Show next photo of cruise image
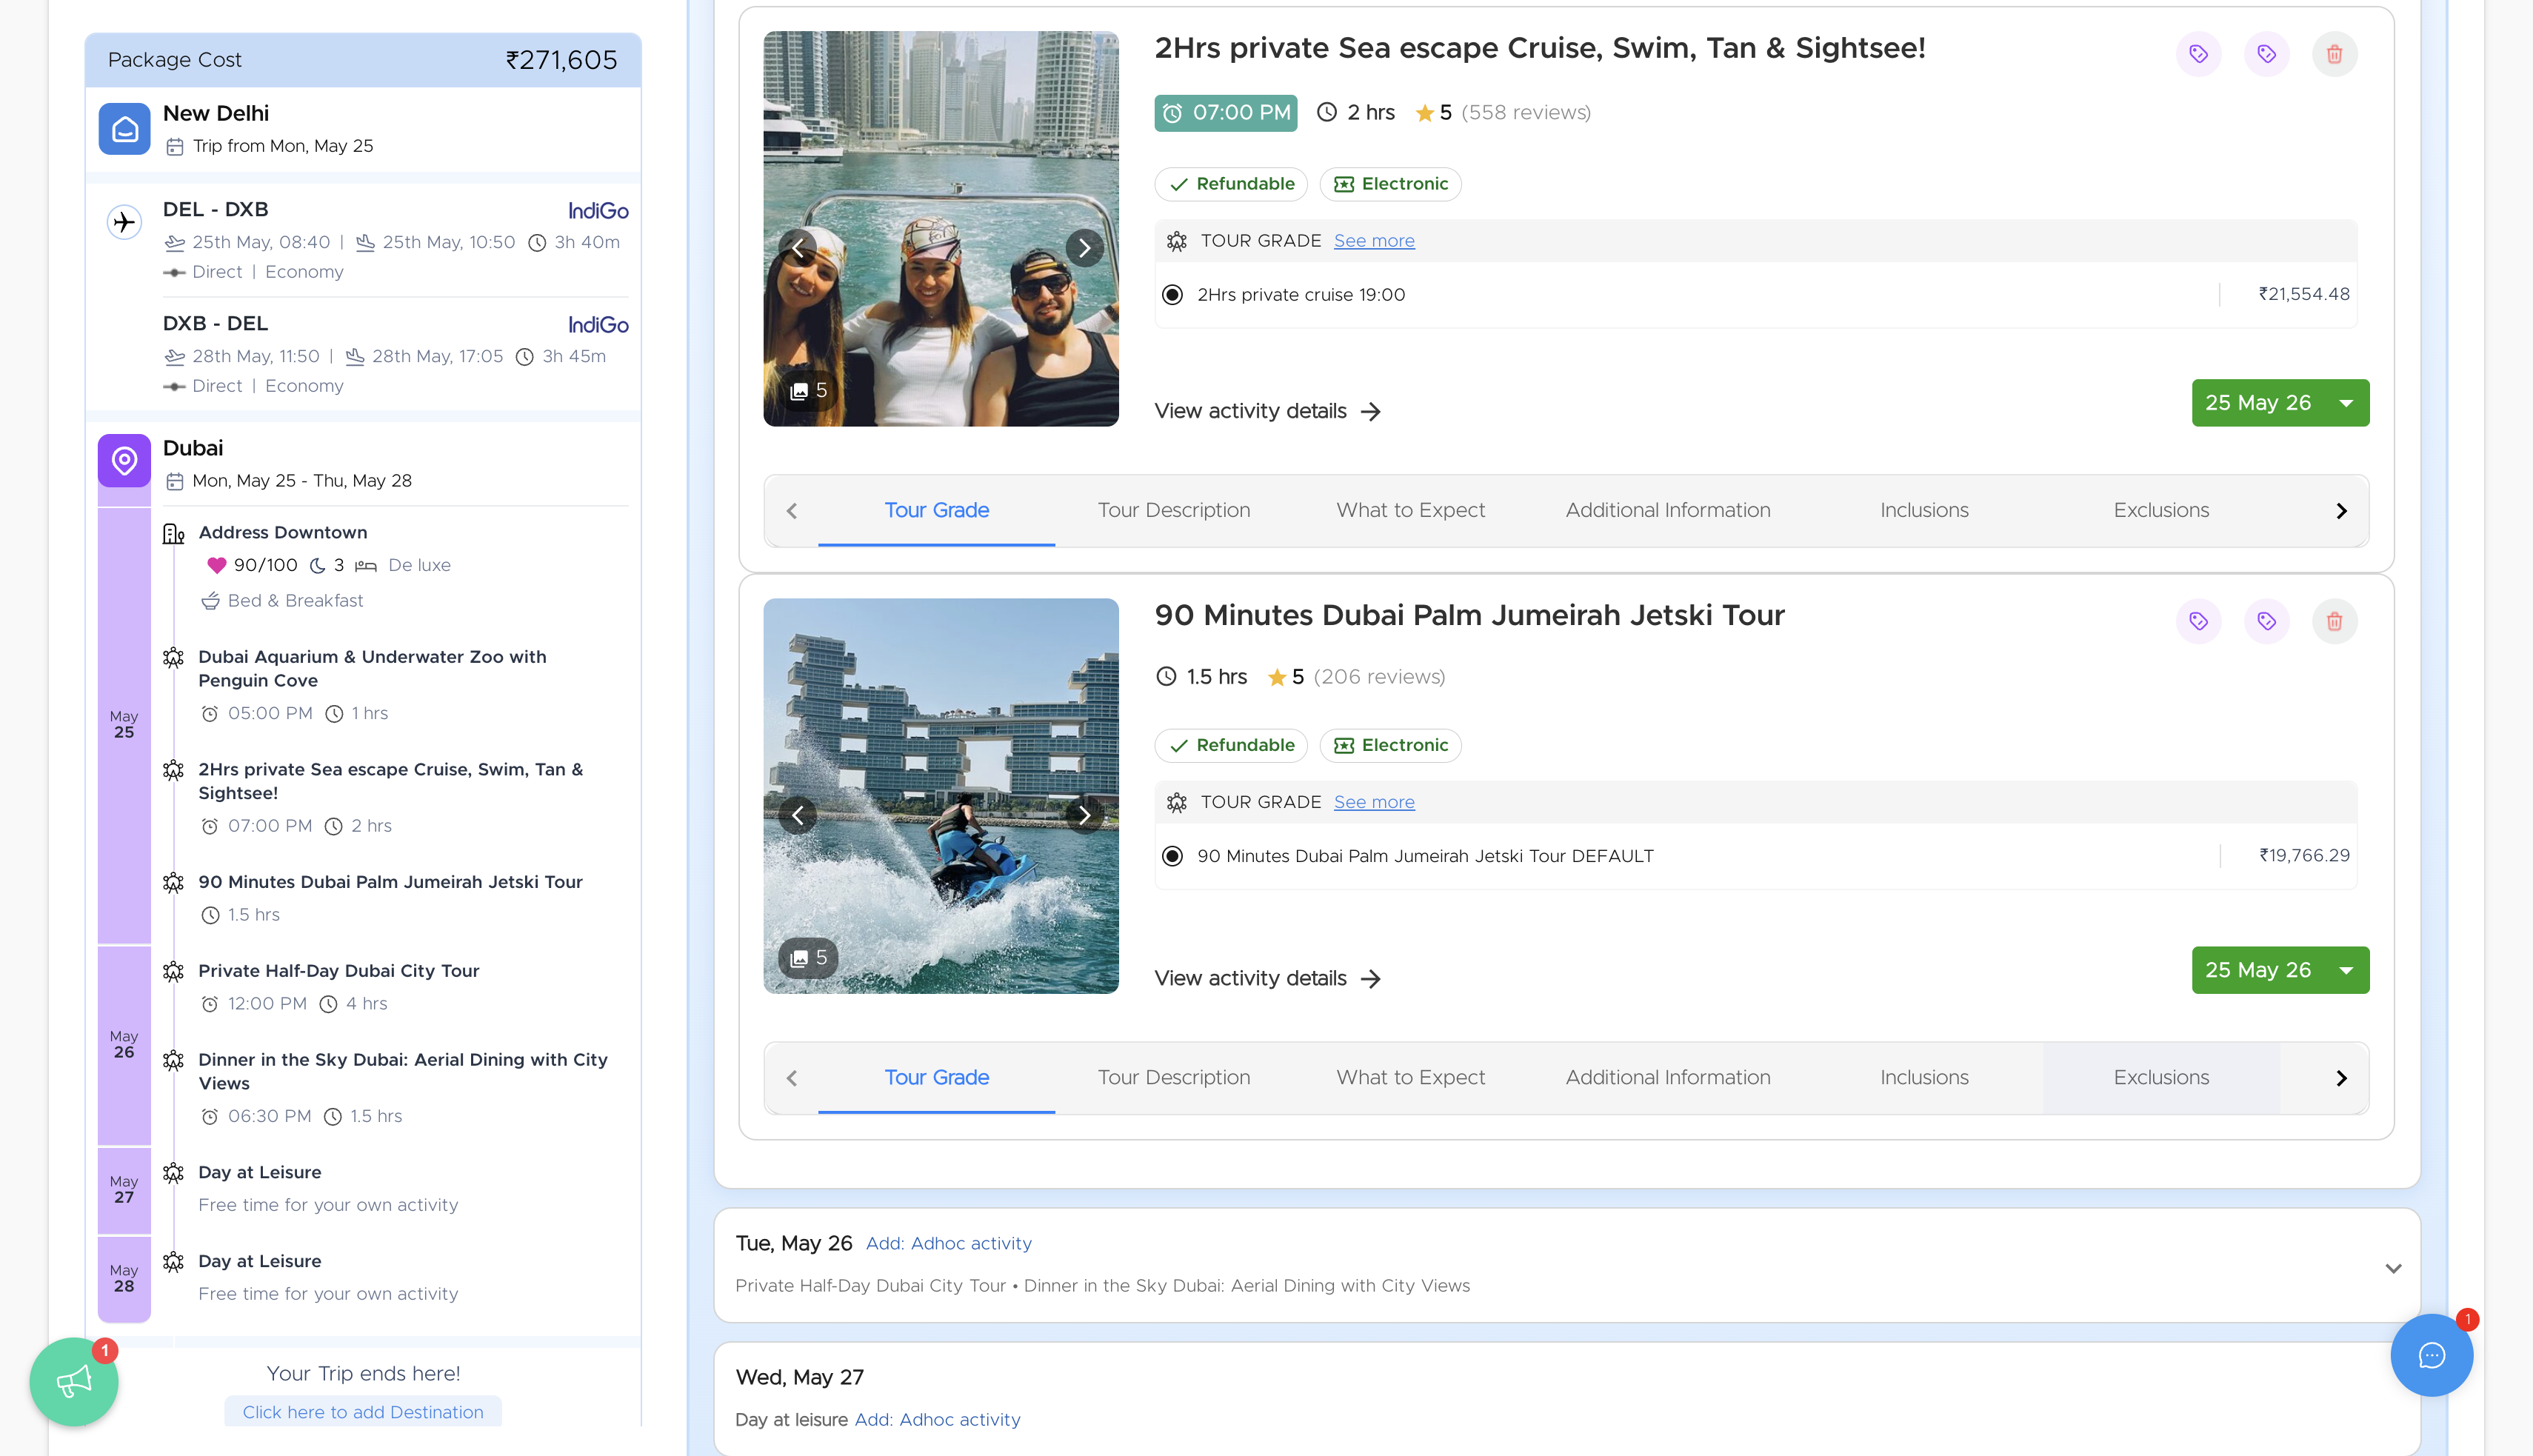Screen dimensions: 2533x1456 (1084, 248)
